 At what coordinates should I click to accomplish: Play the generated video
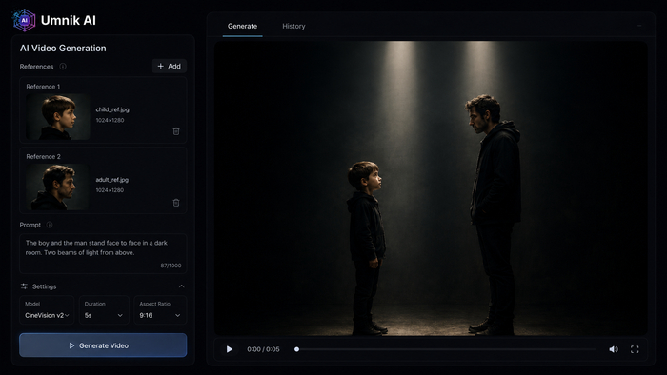(230, 349)
